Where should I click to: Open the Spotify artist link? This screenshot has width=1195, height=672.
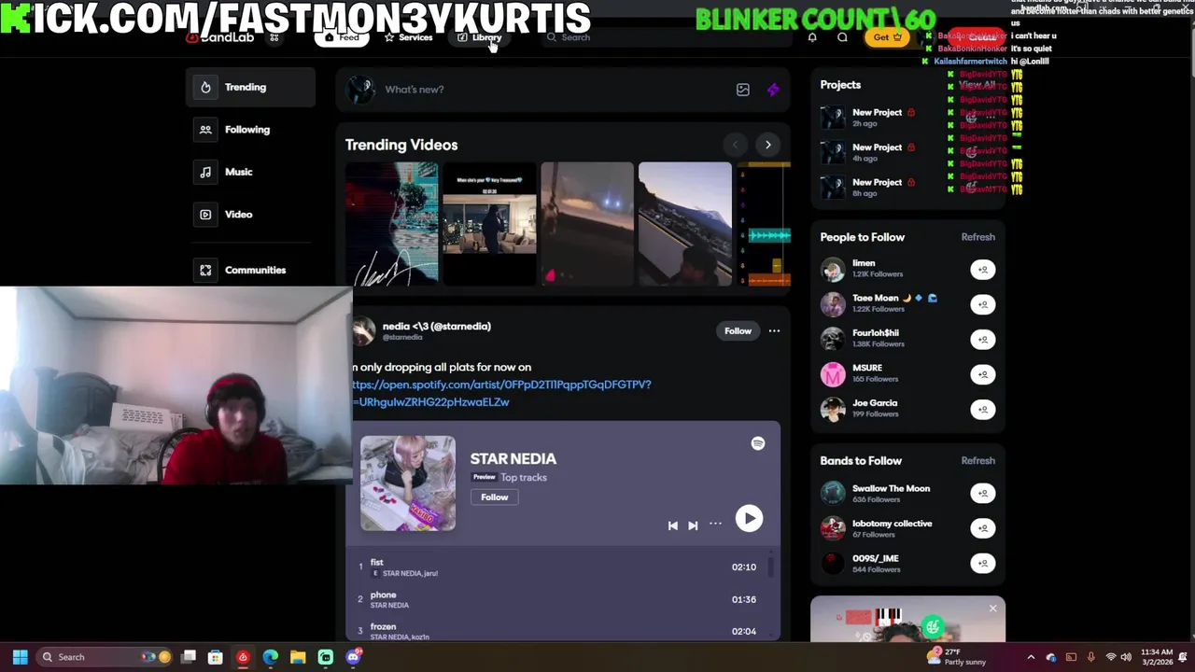coord(502,393)
